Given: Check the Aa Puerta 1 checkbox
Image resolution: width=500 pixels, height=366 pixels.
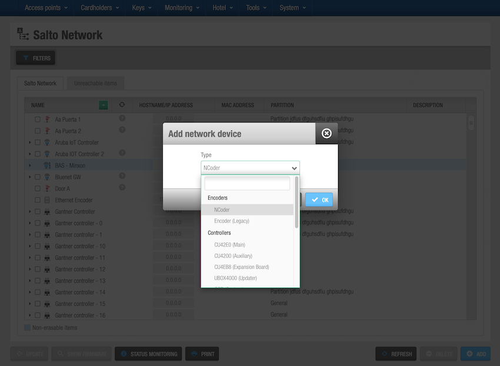Looking at the screenshot, I should click(x=38, y=119).
